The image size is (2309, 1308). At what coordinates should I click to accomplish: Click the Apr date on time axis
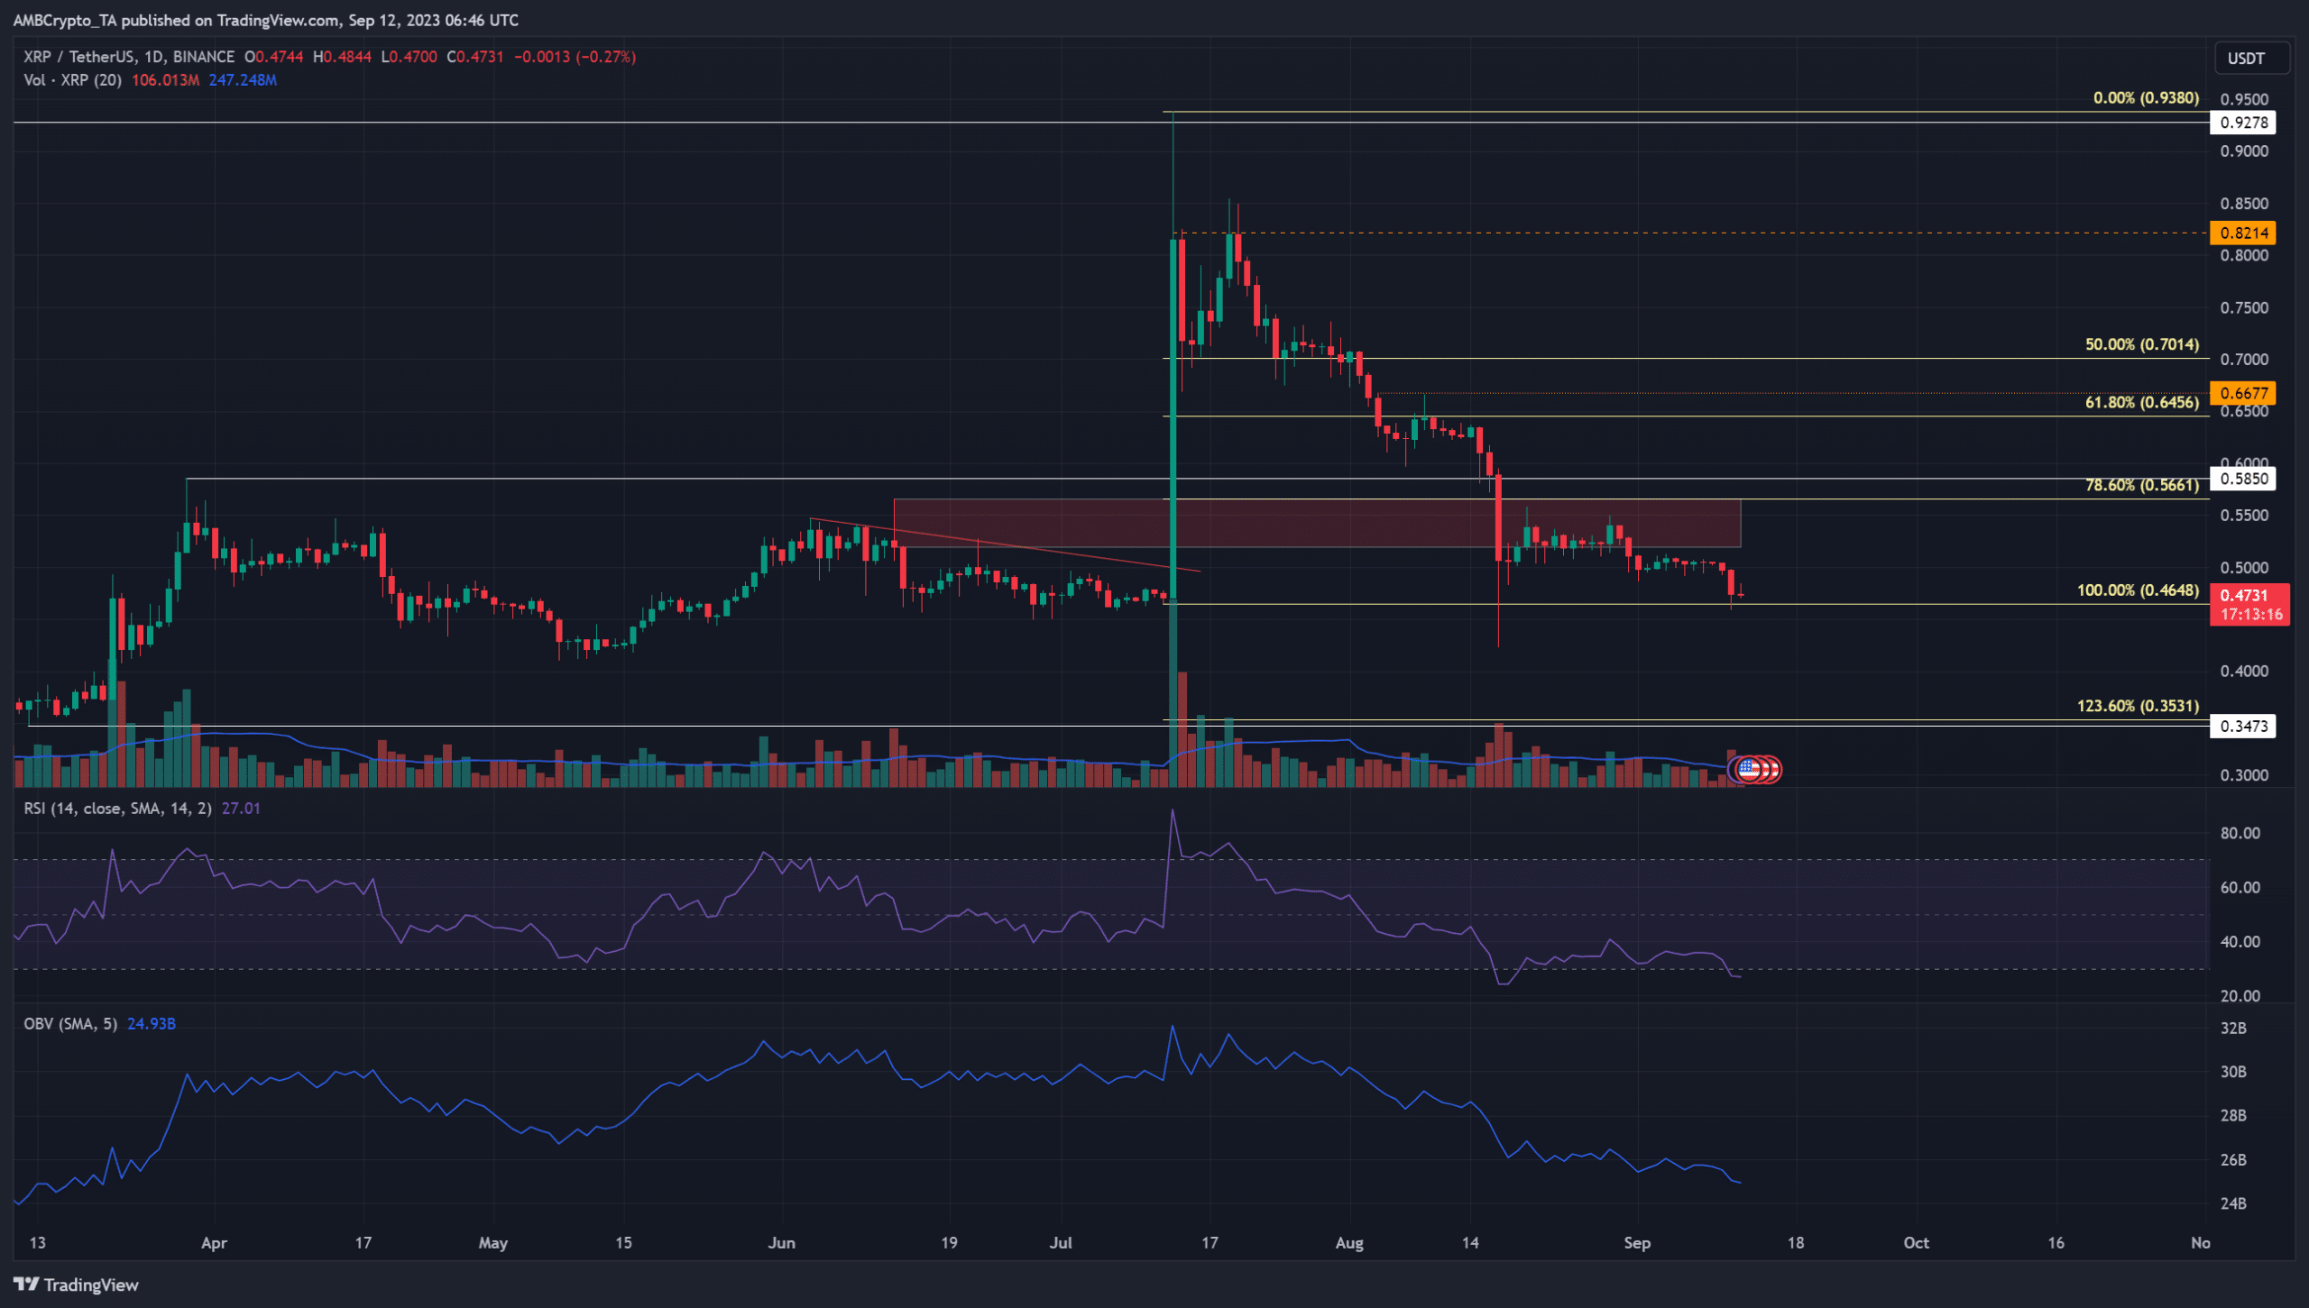pos(214,1243)
